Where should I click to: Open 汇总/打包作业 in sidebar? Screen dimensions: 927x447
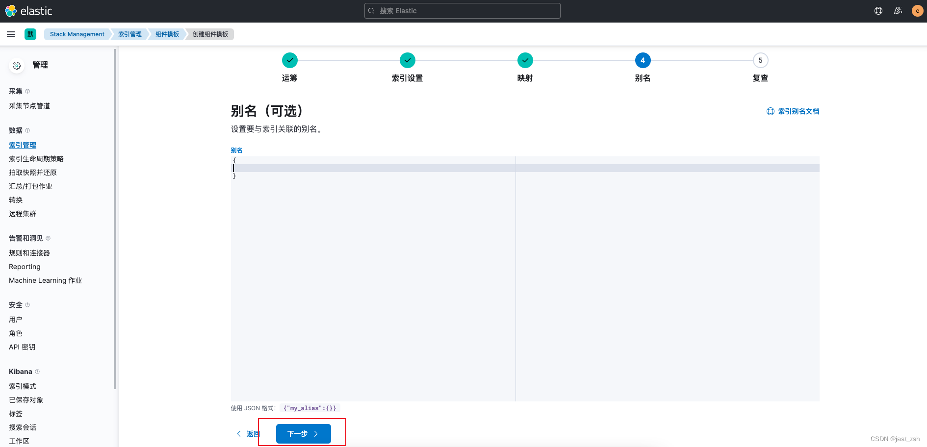(30, 186)
